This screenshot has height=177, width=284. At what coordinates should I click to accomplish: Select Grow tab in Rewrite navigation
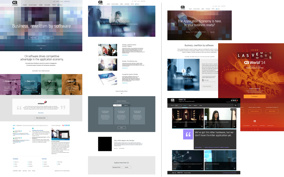pos(190,105)
